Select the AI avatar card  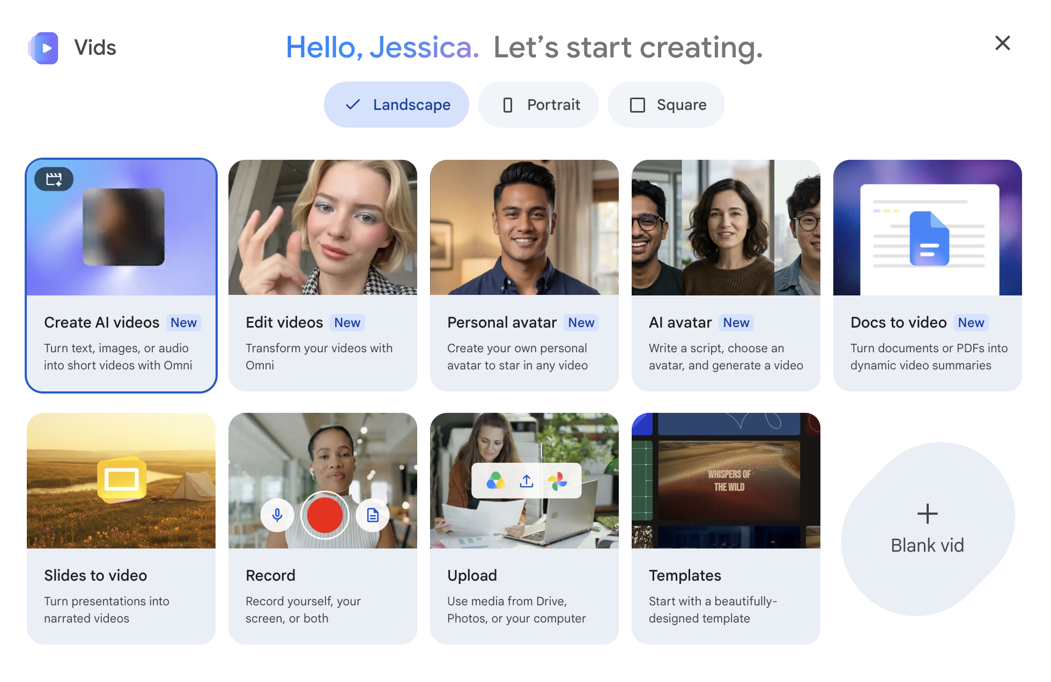click(726, 276)
